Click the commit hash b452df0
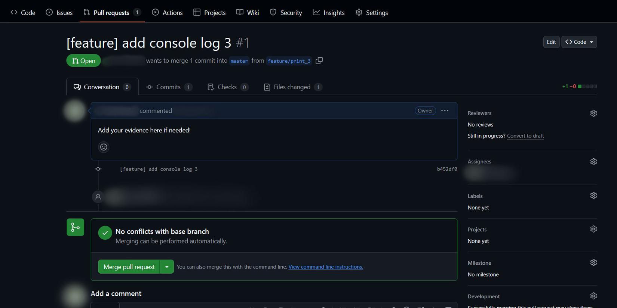The height and width of the screenshot is (308, 617). [447, 169]
